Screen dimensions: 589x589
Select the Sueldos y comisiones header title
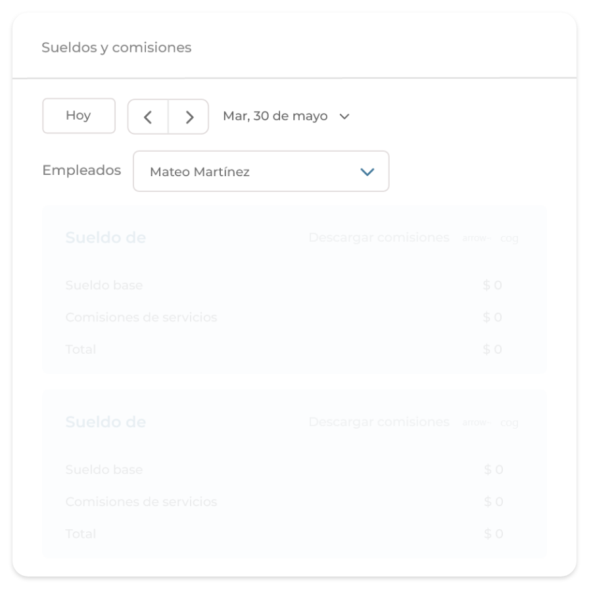pyautogui.click(x=116, y=47)
